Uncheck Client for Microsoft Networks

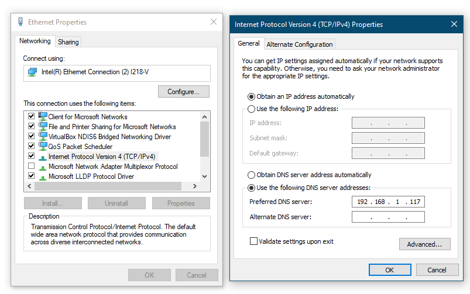[31, 116]
